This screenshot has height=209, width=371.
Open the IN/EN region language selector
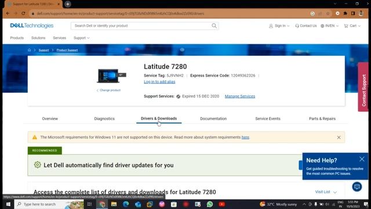click(x=330, y=26)
